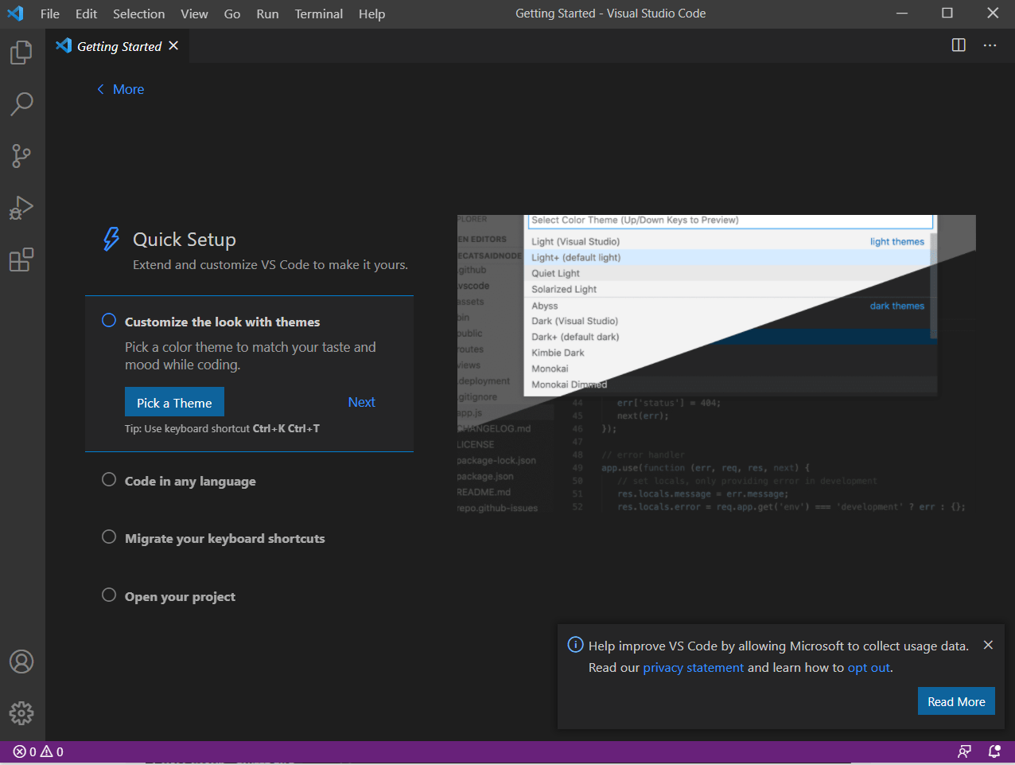Screen dimensions: 1015x765
Task: Open the Source Control view icon
Action: point(21,155)
